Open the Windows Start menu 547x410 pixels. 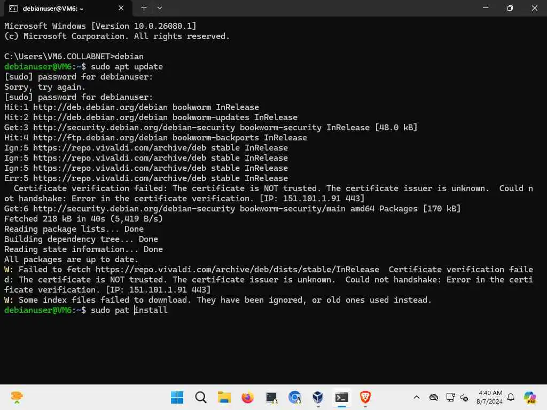(x=177, y=397)
